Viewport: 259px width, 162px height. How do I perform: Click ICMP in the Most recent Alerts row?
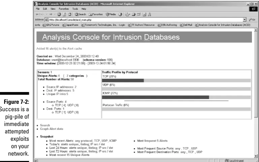[x=113, y=141]
